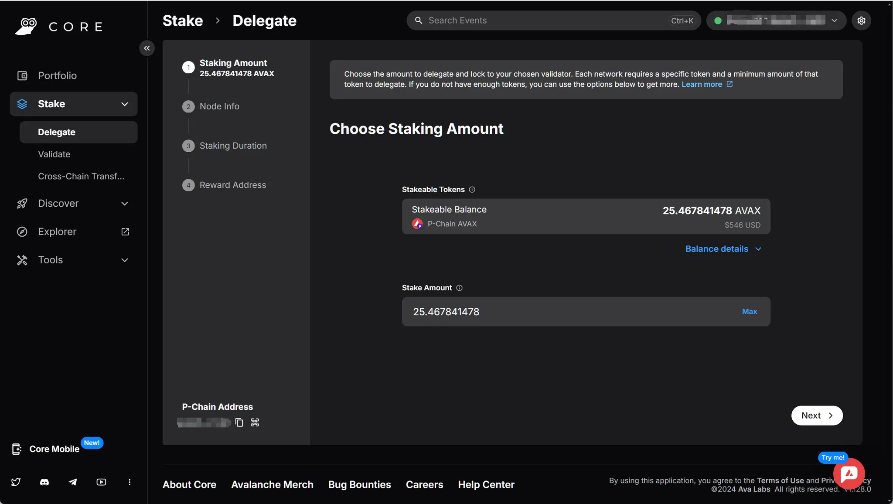Switch to the Validate section
Screen dimensions: 893x504
[54, 154]
